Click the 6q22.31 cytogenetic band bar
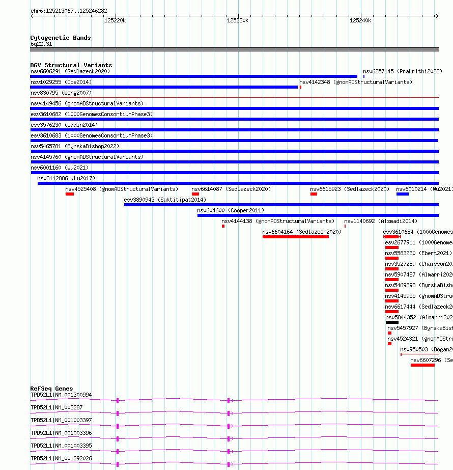The image size is (453, 470). pos(234,49)
